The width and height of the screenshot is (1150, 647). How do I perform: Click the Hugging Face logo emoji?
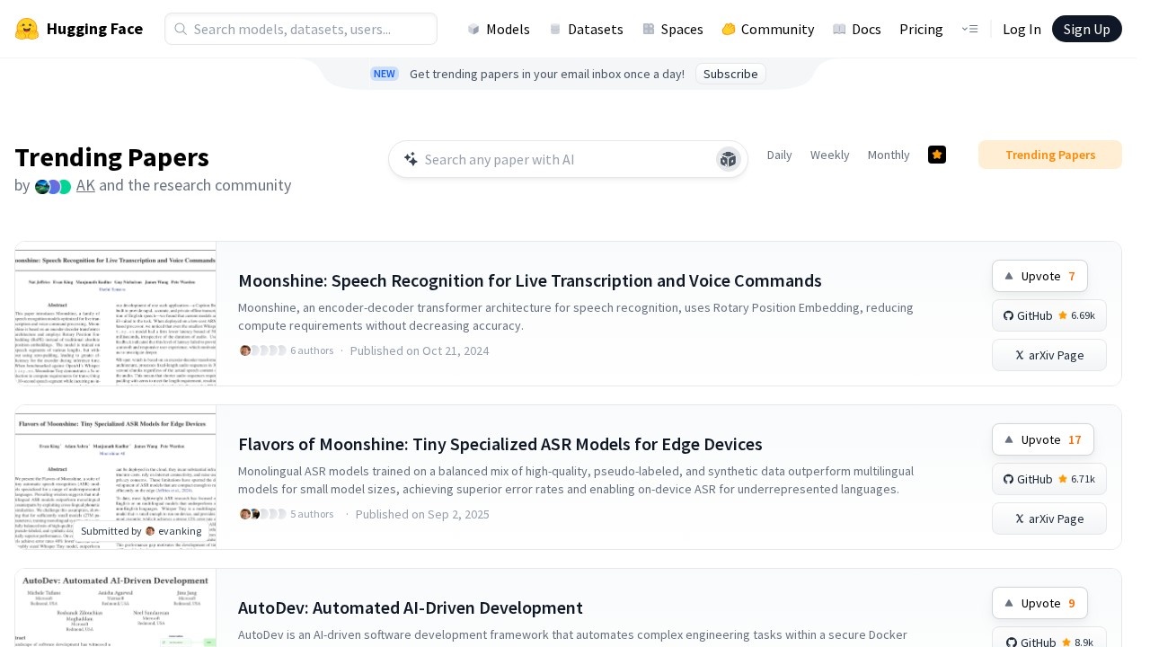pyautogui.click(x=27, y=29)
